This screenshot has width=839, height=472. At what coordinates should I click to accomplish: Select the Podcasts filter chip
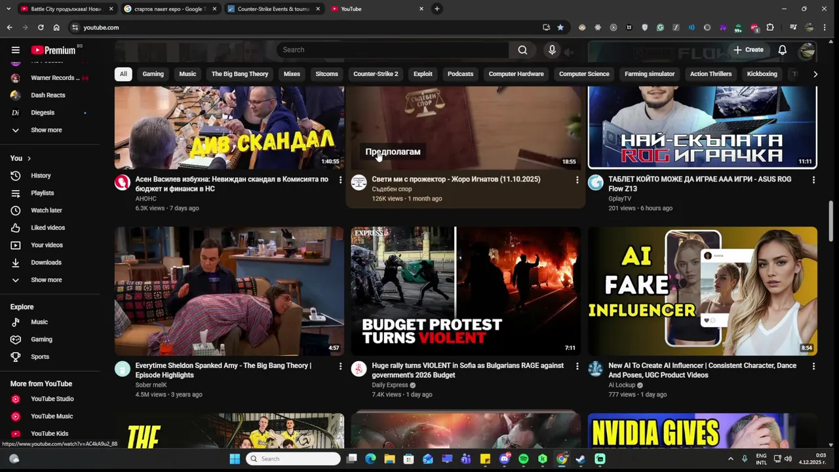[x=460, y=74]
